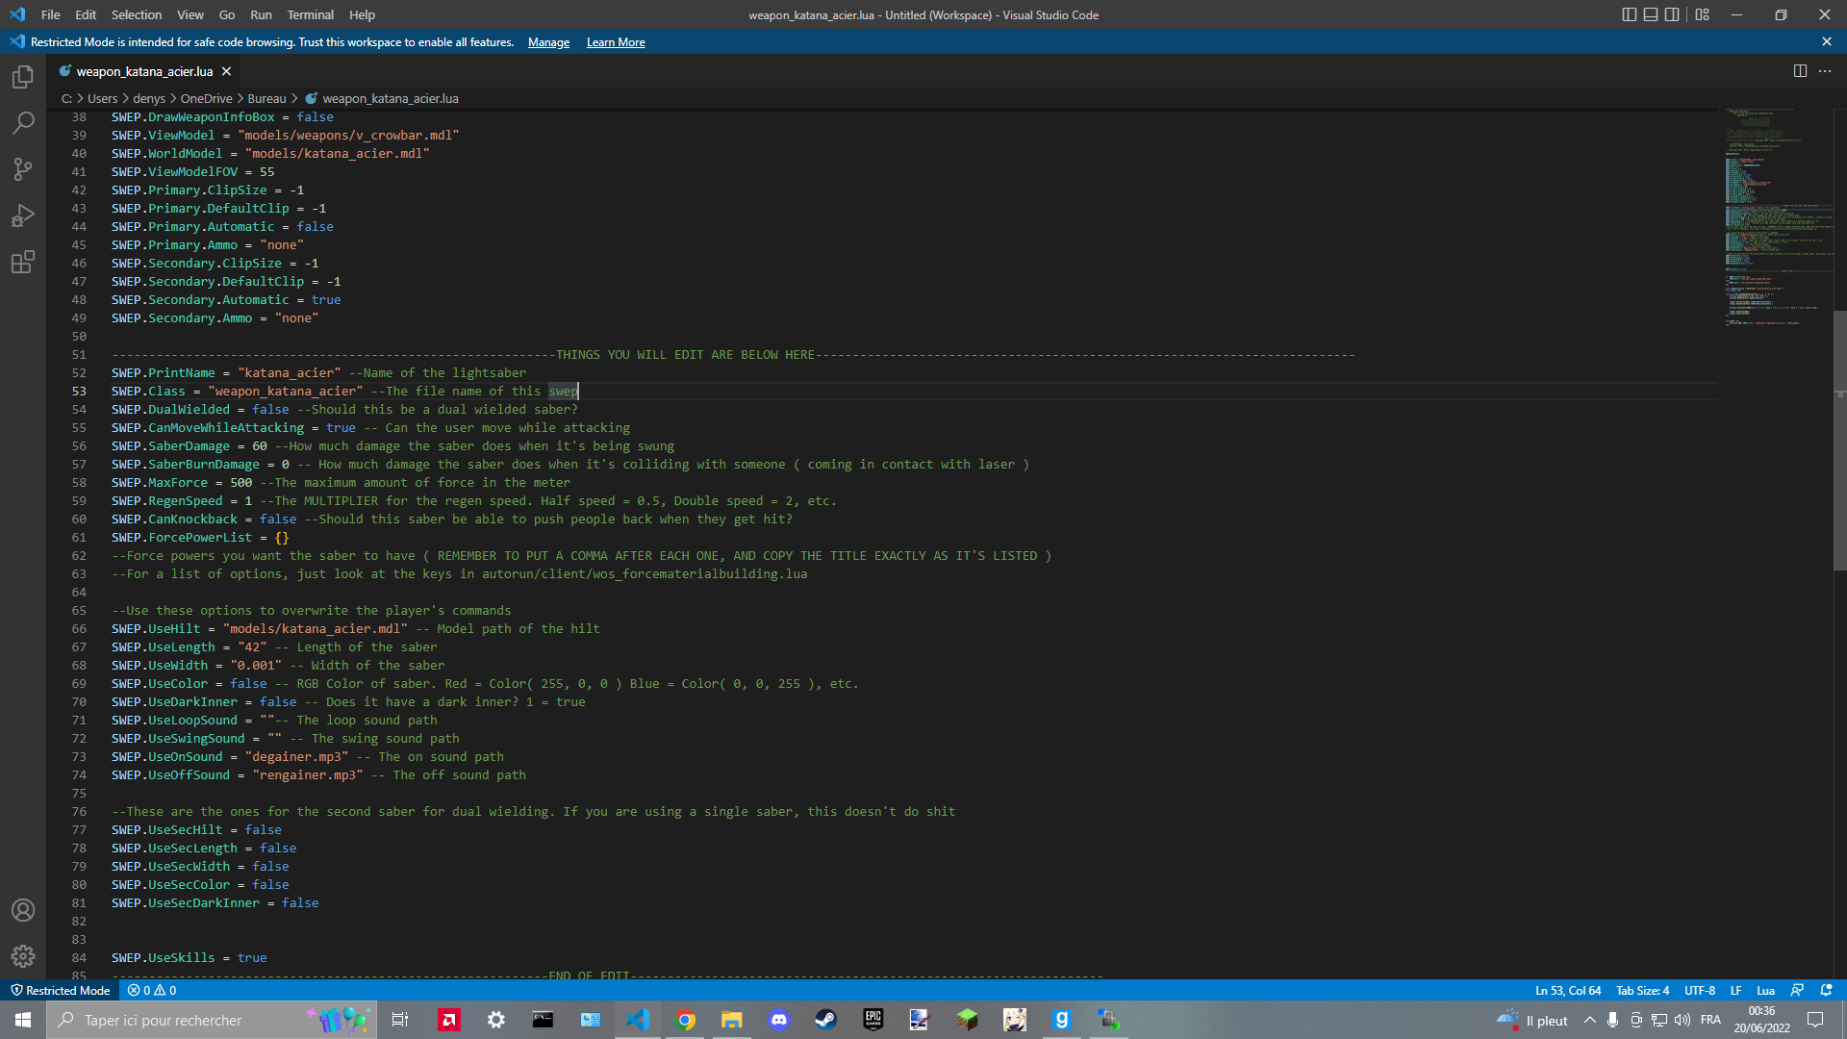Expand the denys breadcrumb

(149, 98)
